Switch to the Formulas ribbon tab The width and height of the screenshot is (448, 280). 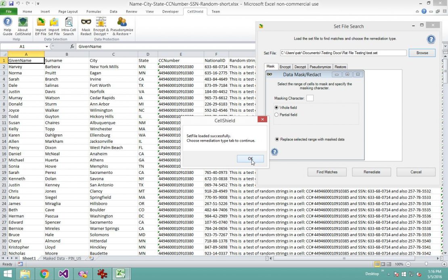pyautogui.click(x=93, y=11)
